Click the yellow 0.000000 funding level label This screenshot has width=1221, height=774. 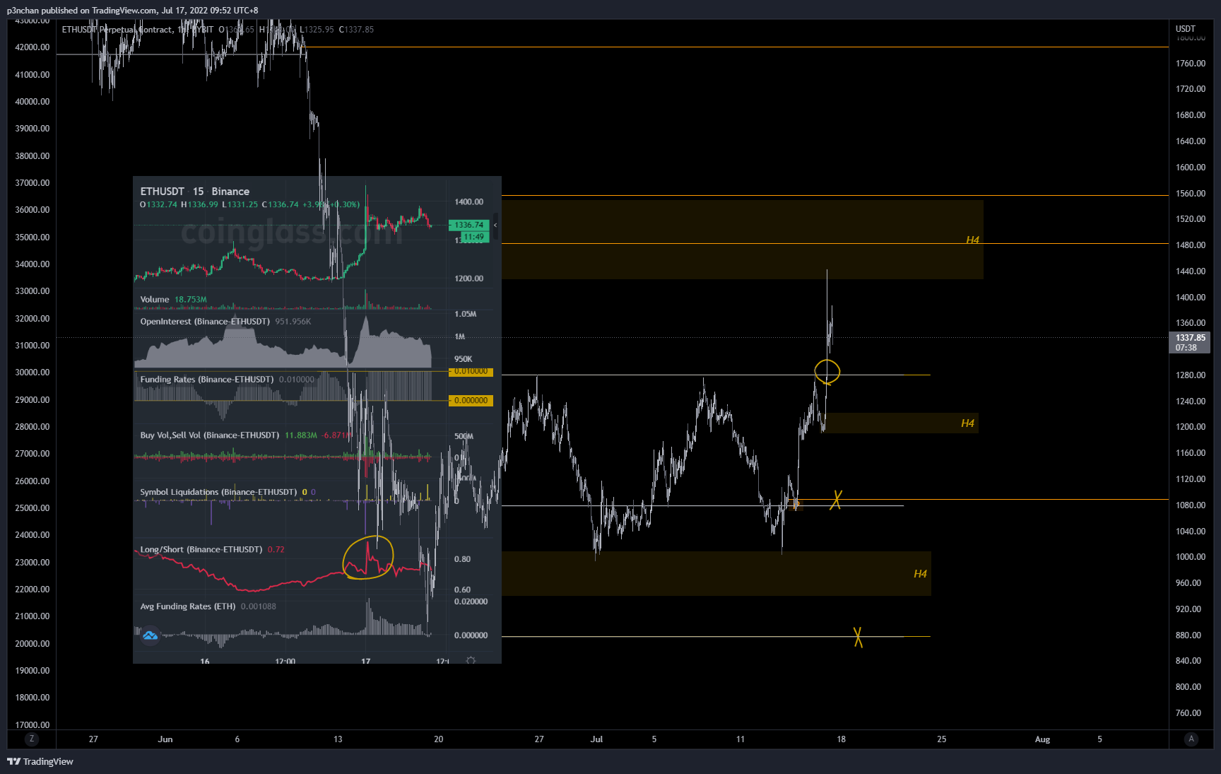[471, 400]
